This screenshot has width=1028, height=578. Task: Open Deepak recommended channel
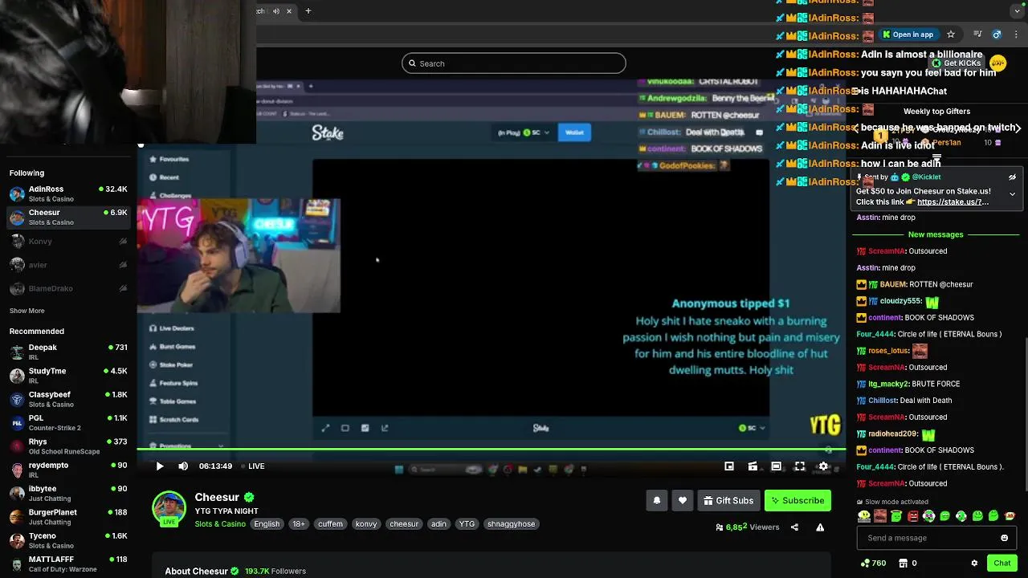68,352
